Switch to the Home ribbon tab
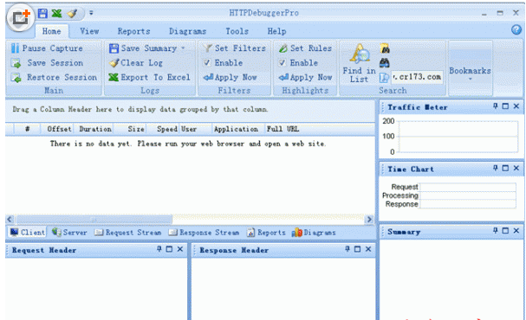The image size is (526, 320). click(x=52, y=31)
